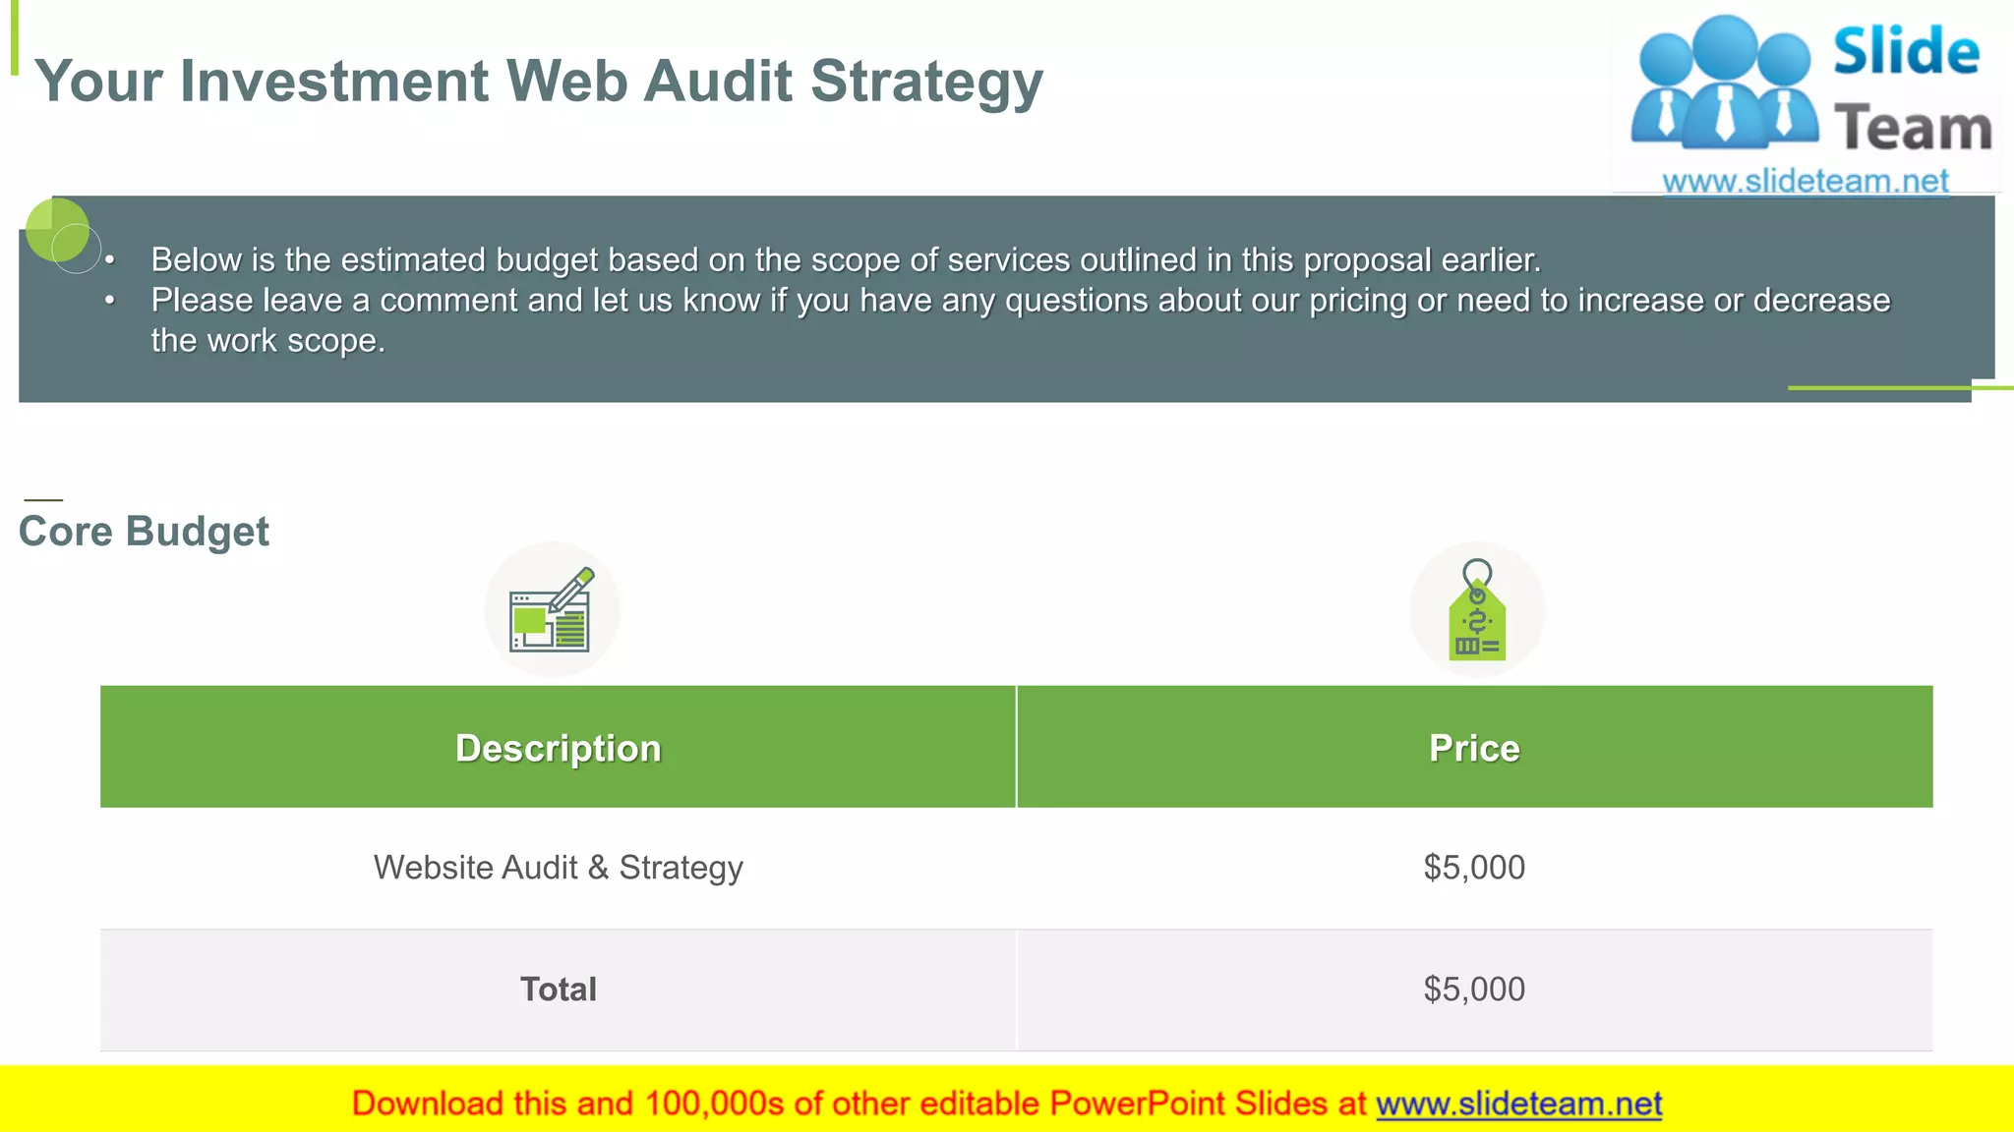Click the slide title Your Investment Web Audit Strategy
The width and height of the screenshot is (2014, 1132).
(x=539, y=82)
